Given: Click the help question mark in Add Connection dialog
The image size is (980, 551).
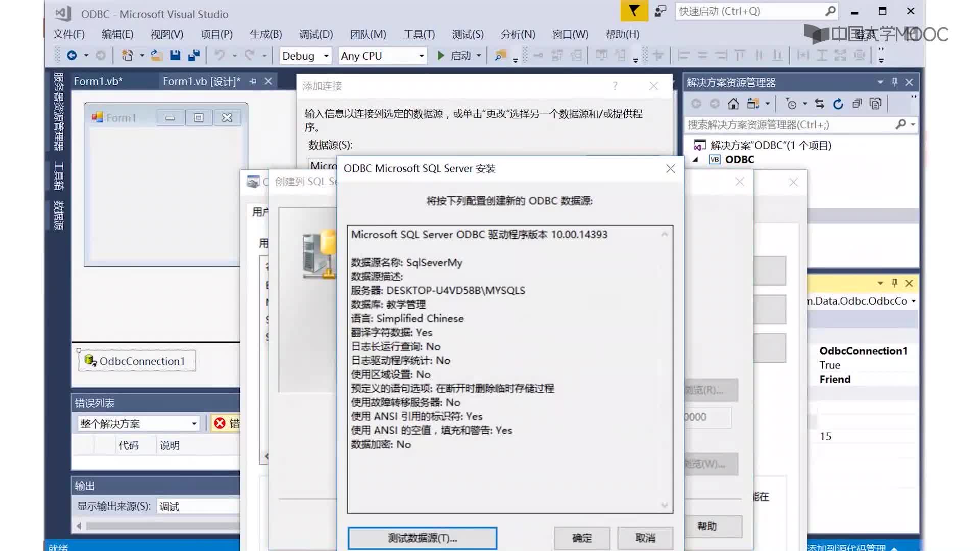Looking at the screenshot, I should tap(615, 86).
